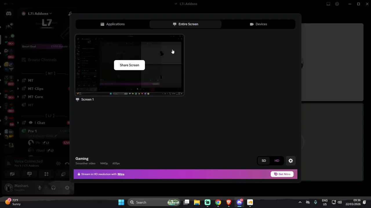This screenshot has height=208, width=371.
Task: Open output device options arrow beside headphones
Action: 59,188
